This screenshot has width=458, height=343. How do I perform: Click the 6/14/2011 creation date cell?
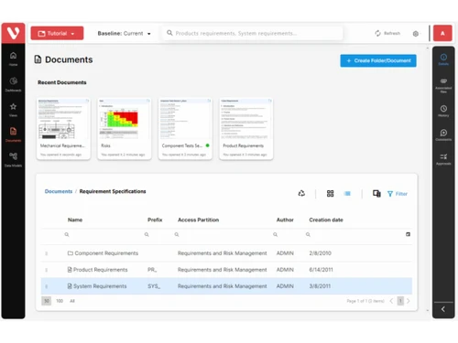321,270
